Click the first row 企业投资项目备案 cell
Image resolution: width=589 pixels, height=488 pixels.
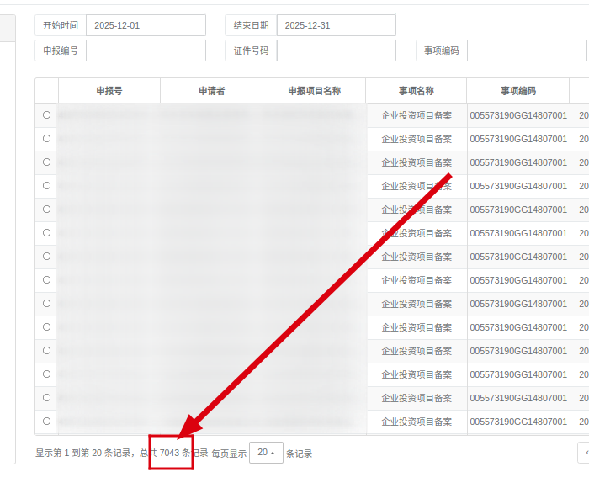coord(417,115)
